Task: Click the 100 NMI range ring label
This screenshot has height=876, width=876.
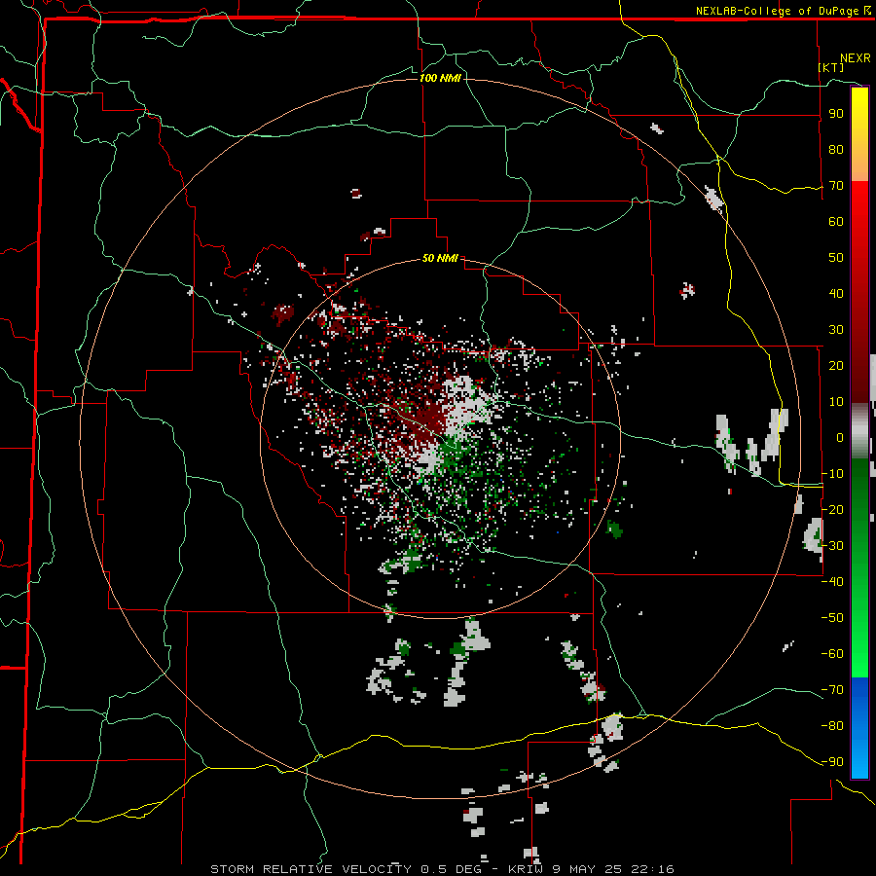Action: coord(440,78)
